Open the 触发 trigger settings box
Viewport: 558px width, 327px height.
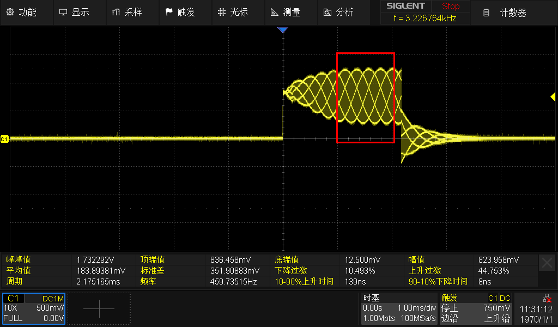(475, 308)
